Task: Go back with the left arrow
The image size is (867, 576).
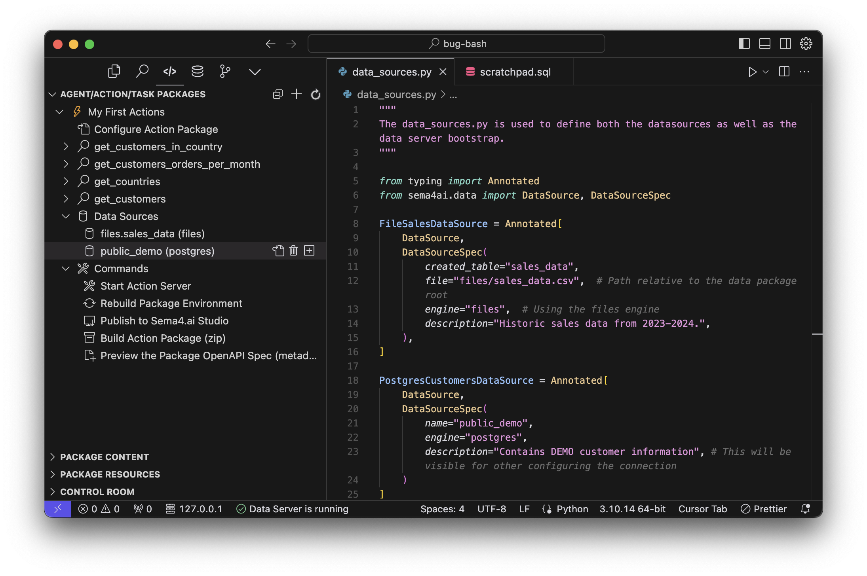Action: [270, 44]
